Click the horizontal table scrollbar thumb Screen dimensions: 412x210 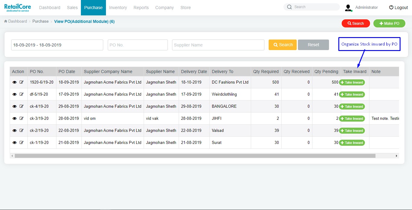[x=195, y=156]
